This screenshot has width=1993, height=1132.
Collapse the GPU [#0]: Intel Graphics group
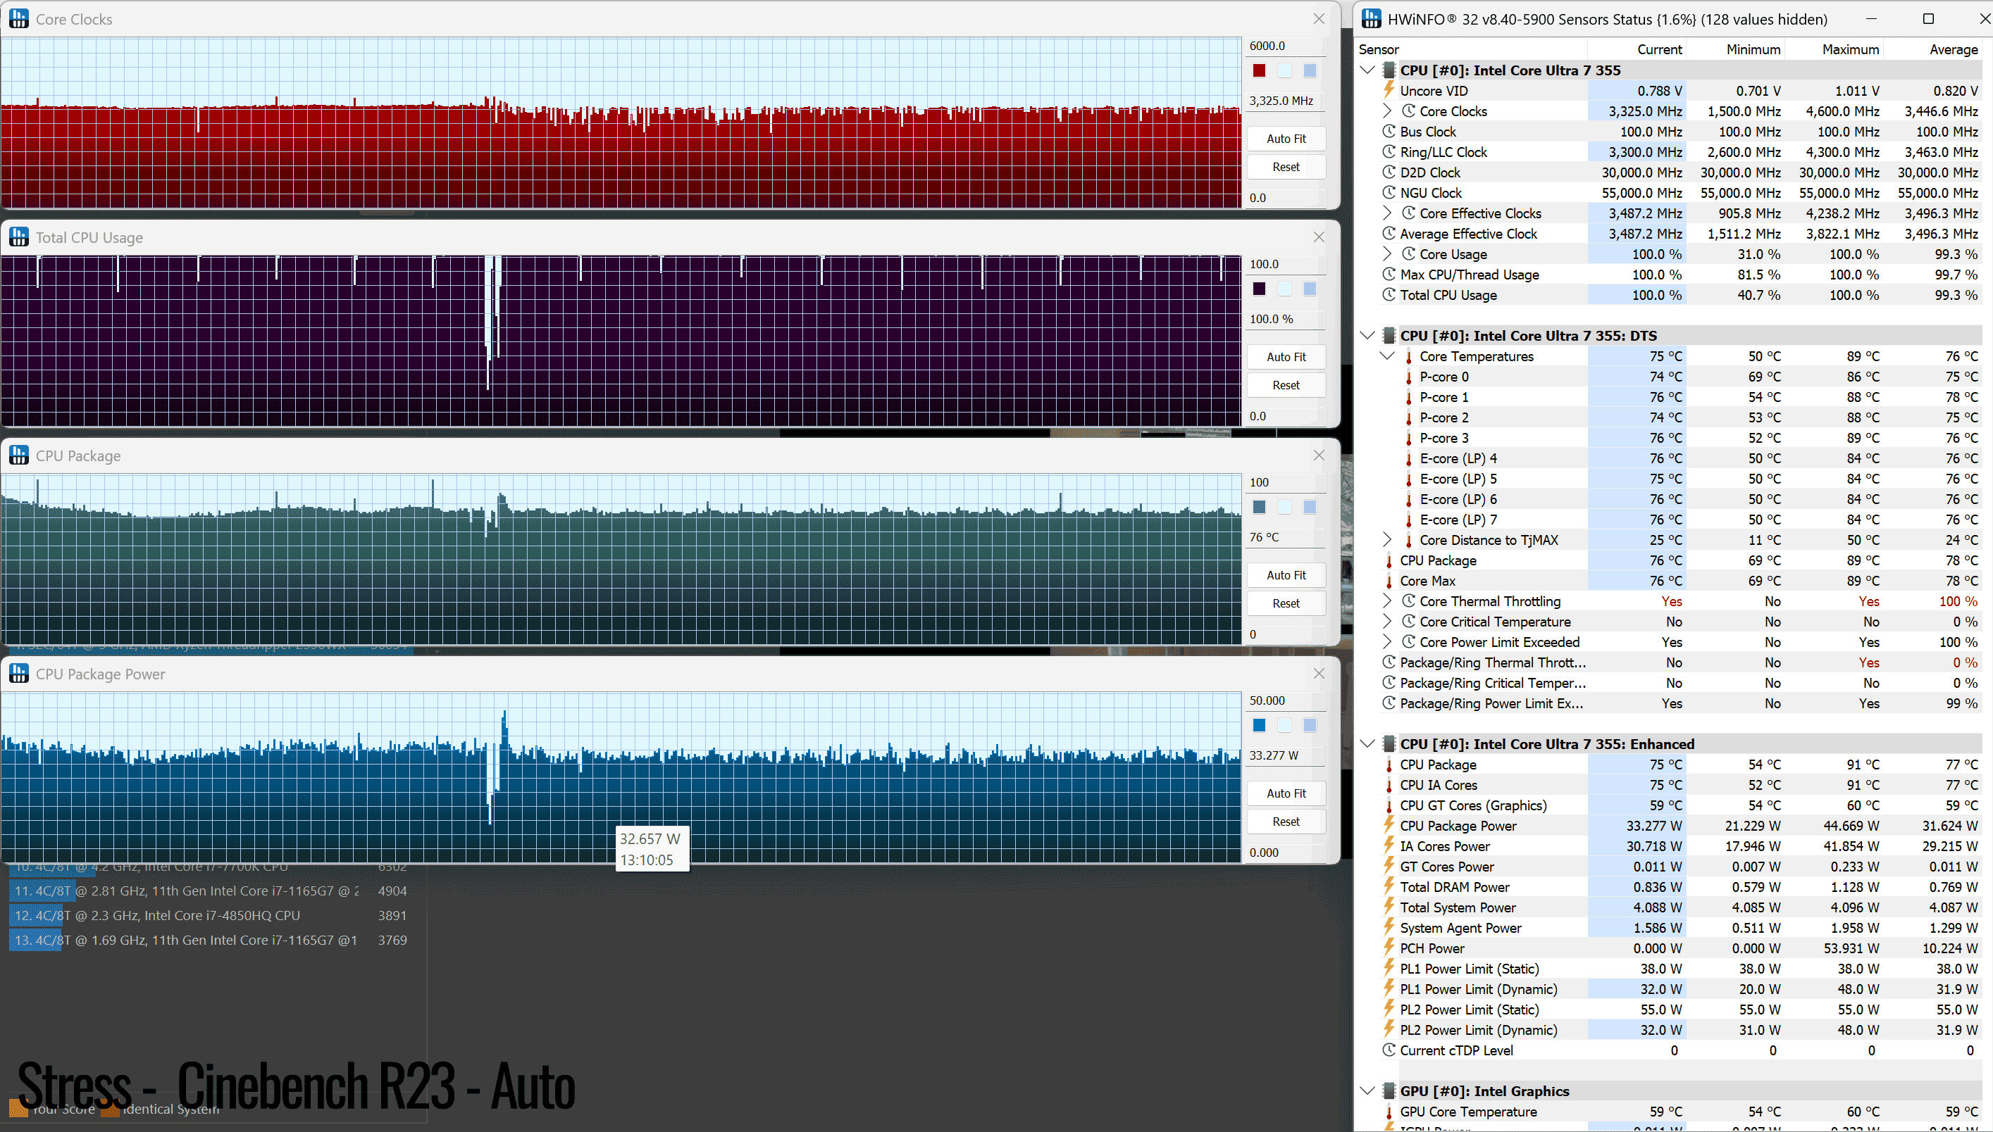pyautogui.click(x=1367, y=1090)
